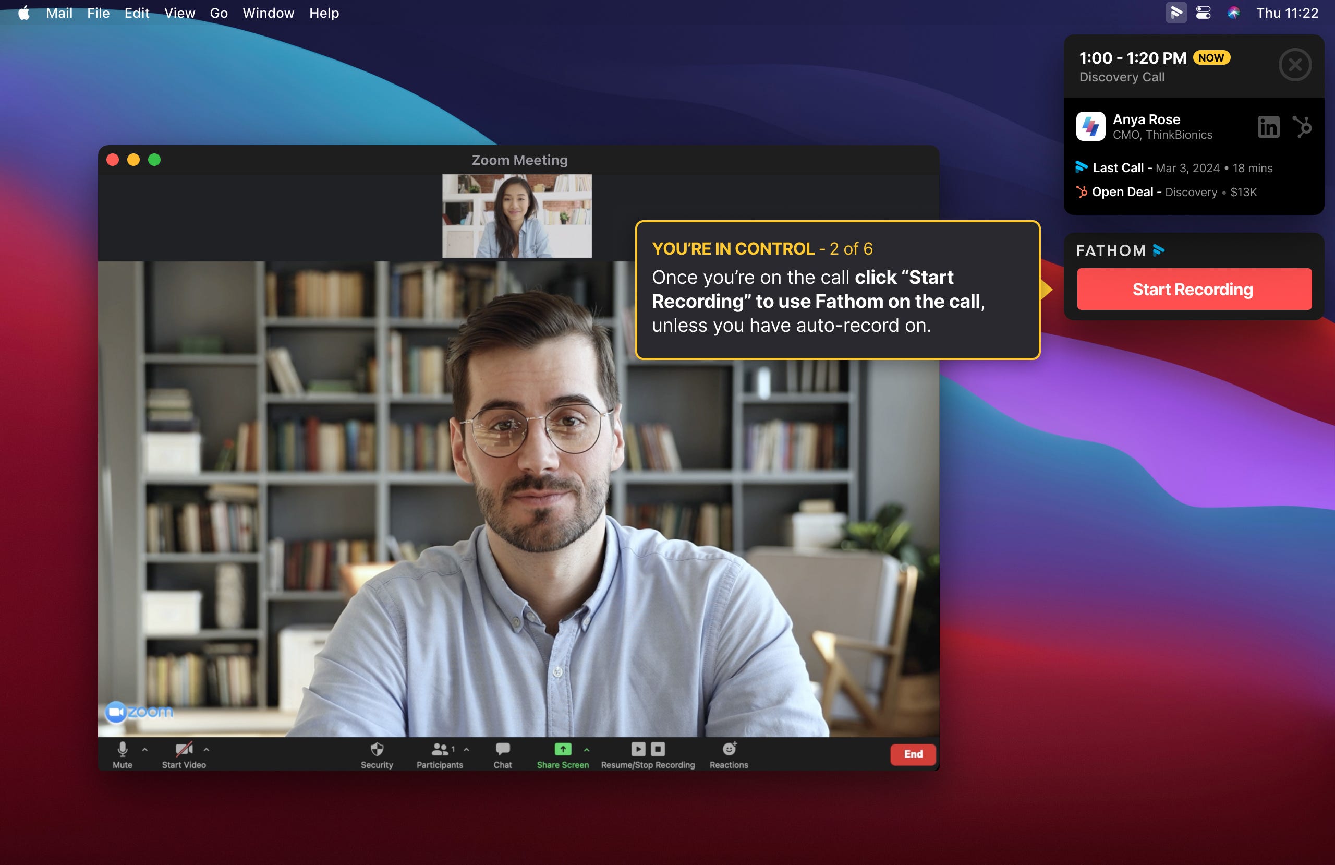The image size is (1335, 865).
Task: Click the Zoom Meeting title bar text
Action: (x=519, y=160)
